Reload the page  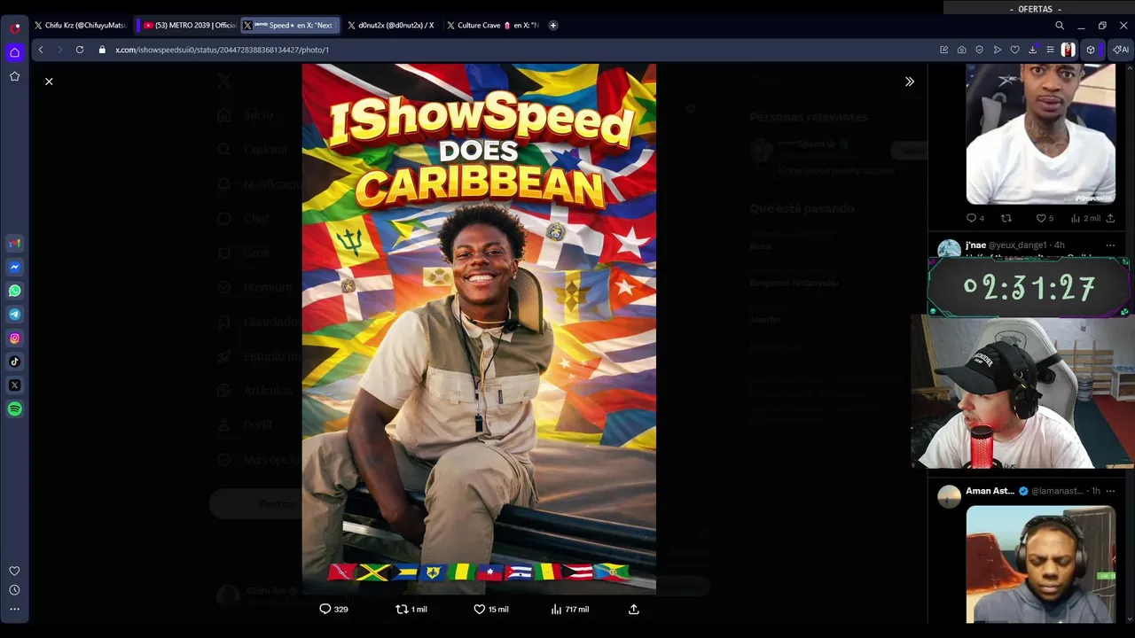80,50
